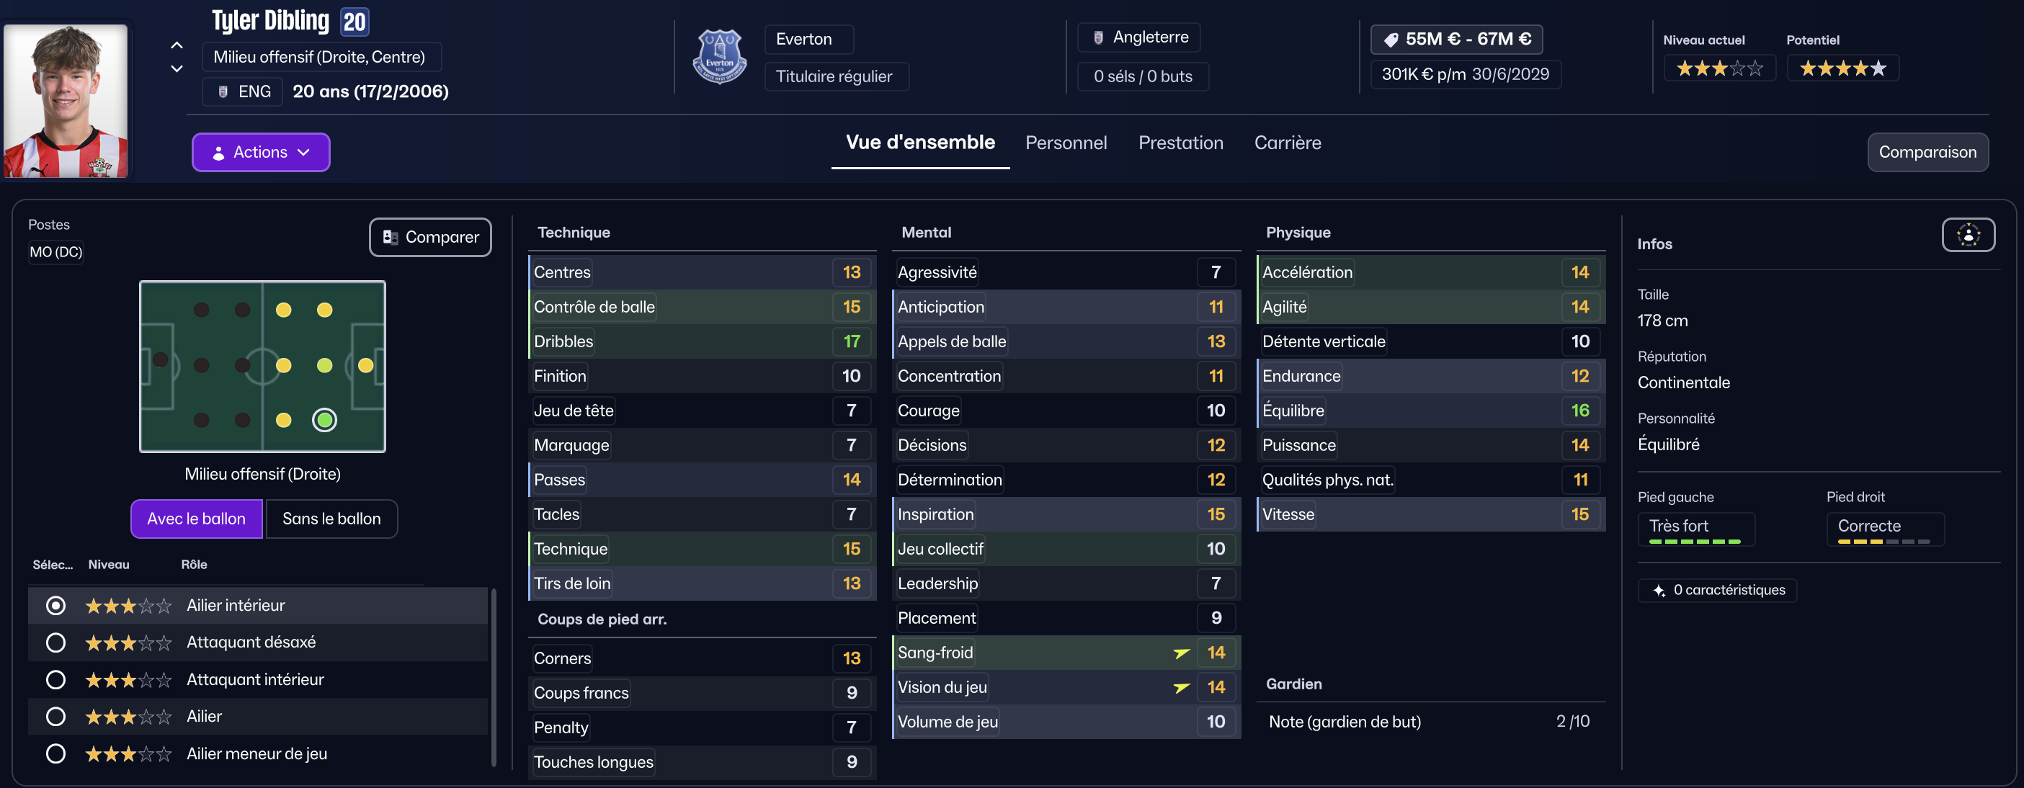
Task: Click the player-view icon in the Infos panel
Action: point(1967,235)
